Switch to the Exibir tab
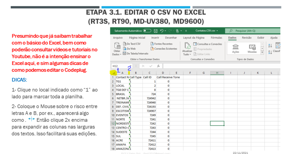 (261, 38)
